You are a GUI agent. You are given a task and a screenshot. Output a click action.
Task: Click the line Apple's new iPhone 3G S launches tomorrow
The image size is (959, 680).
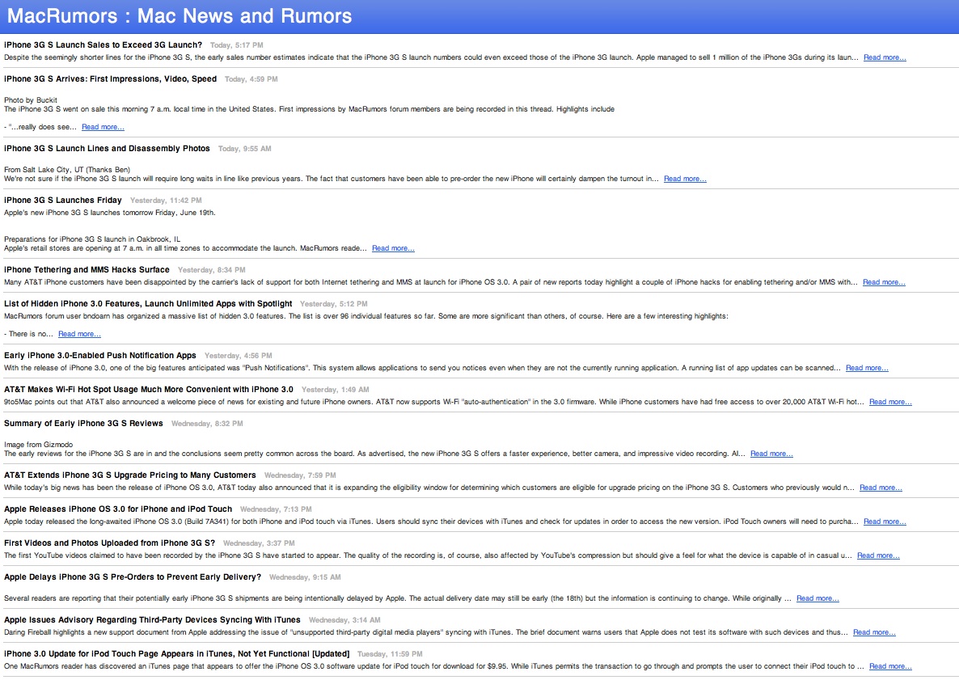tap(110, 213)
